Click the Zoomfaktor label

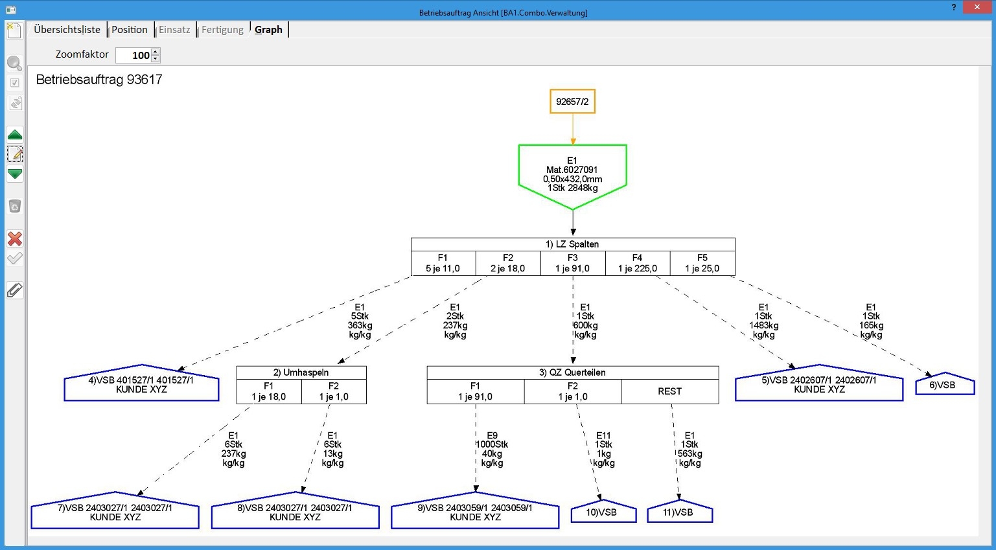[82, 54]
